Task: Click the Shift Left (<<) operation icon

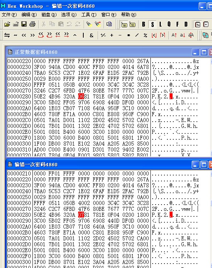Action: click(x=24, y=35)
